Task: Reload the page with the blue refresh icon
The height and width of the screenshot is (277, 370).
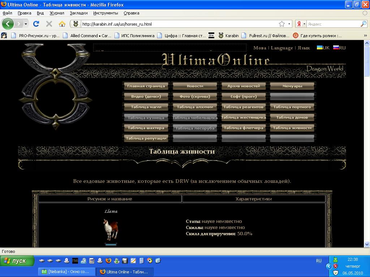Action: (36, 24)
